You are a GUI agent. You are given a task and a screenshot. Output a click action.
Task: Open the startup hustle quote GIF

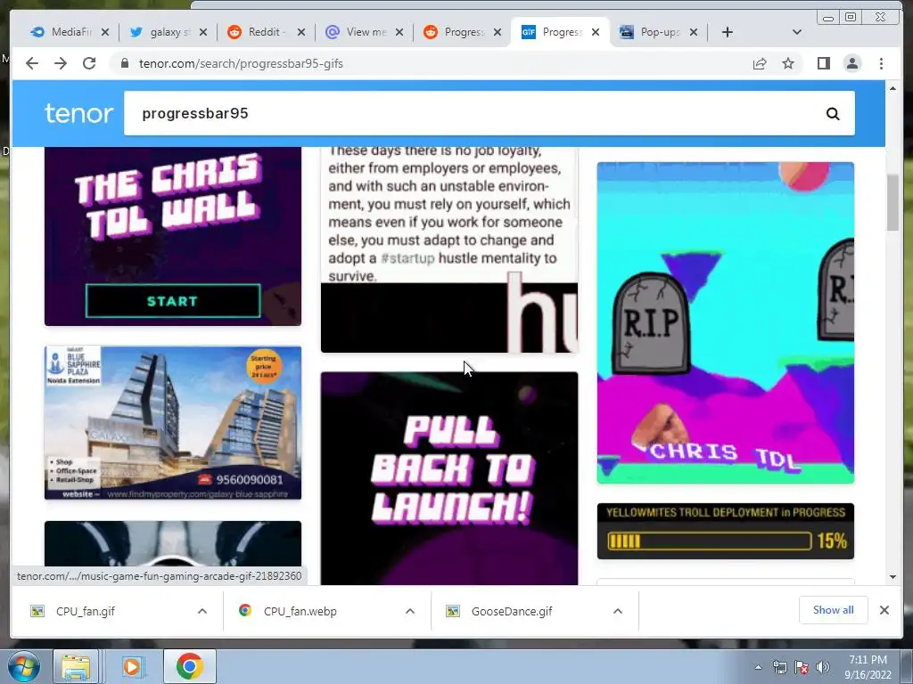[449, 249]
